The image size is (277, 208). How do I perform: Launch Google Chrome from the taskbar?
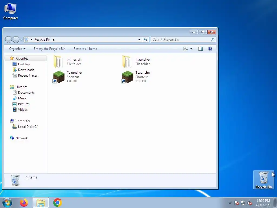point(57,203)
